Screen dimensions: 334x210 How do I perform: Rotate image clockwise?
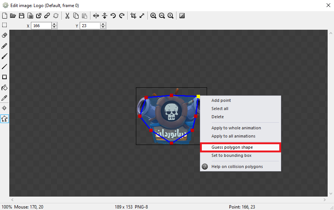(x=122, y=16)
